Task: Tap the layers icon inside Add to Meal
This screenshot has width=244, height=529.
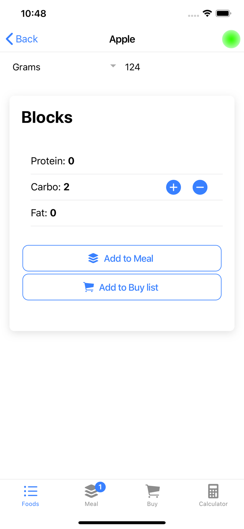Action: pos(93,258)
